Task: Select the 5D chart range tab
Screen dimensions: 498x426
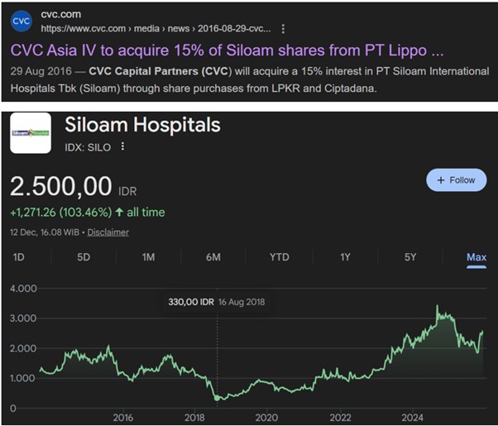Action: click(84, 257)
